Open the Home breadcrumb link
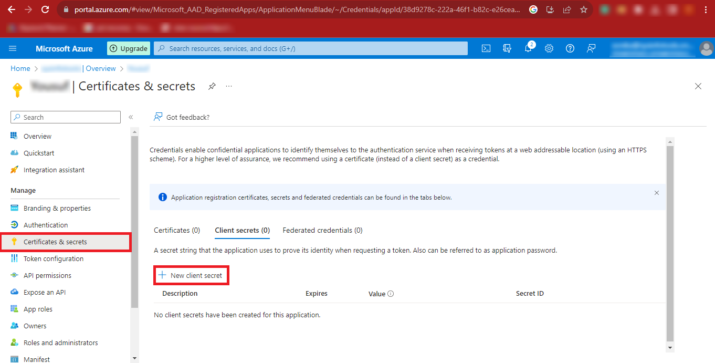Screen dimensions: 715x363 (20, 68)
